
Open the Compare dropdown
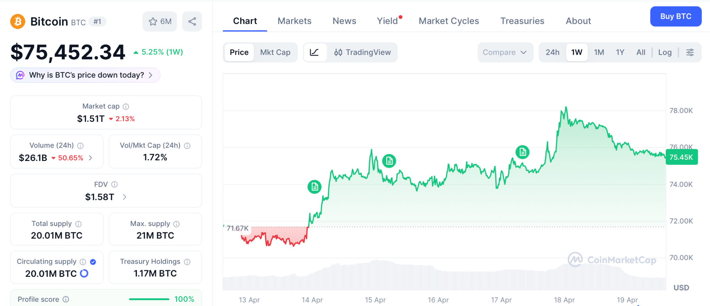coord(505,52)
